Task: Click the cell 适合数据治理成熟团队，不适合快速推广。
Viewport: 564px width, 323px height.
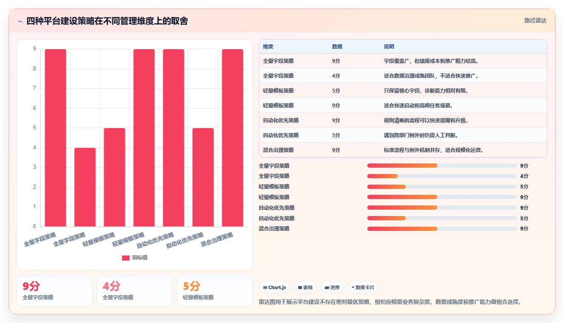Action: pos(431,76)
